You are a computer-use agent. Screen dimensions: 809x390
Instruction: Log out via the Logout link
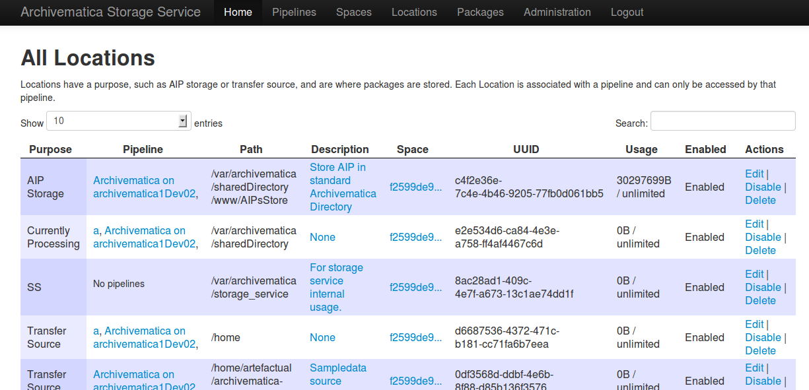pyautogui.click(x=627, y=13)
